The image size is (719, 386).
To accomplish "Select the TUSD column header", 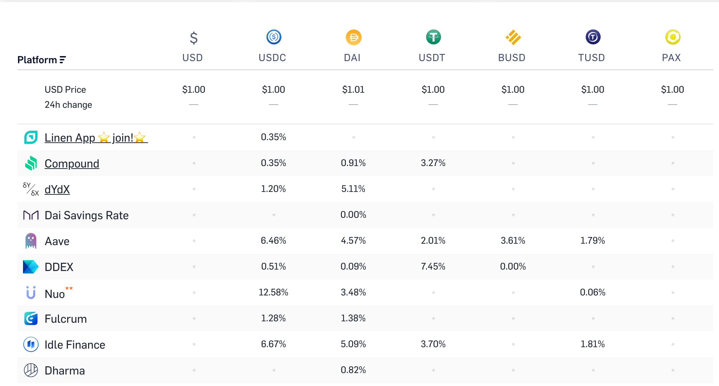I will tap(592, 58).
